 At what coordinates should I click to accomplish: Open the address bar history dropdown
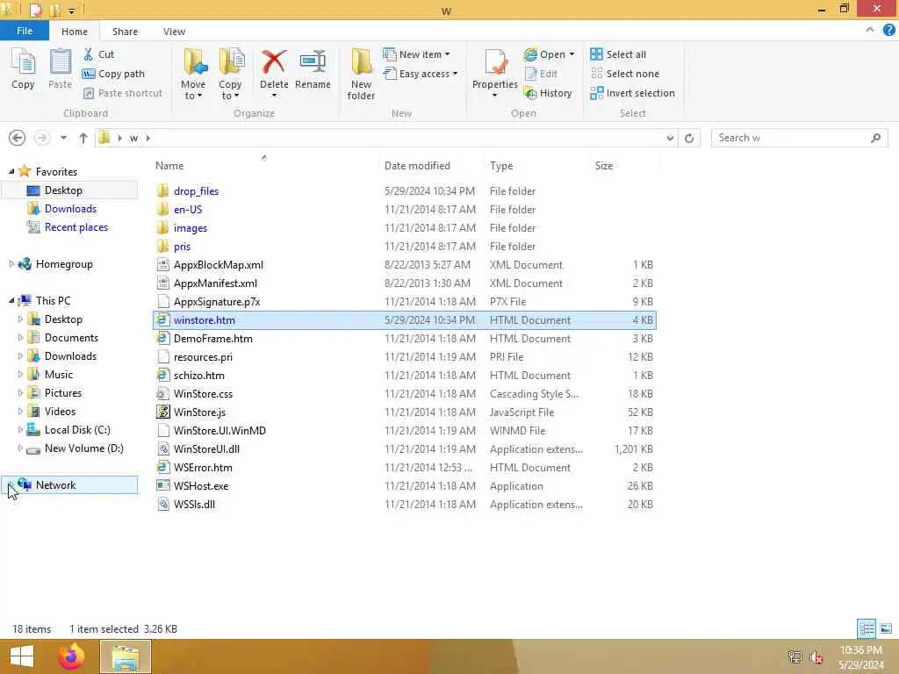pos(670,138)
